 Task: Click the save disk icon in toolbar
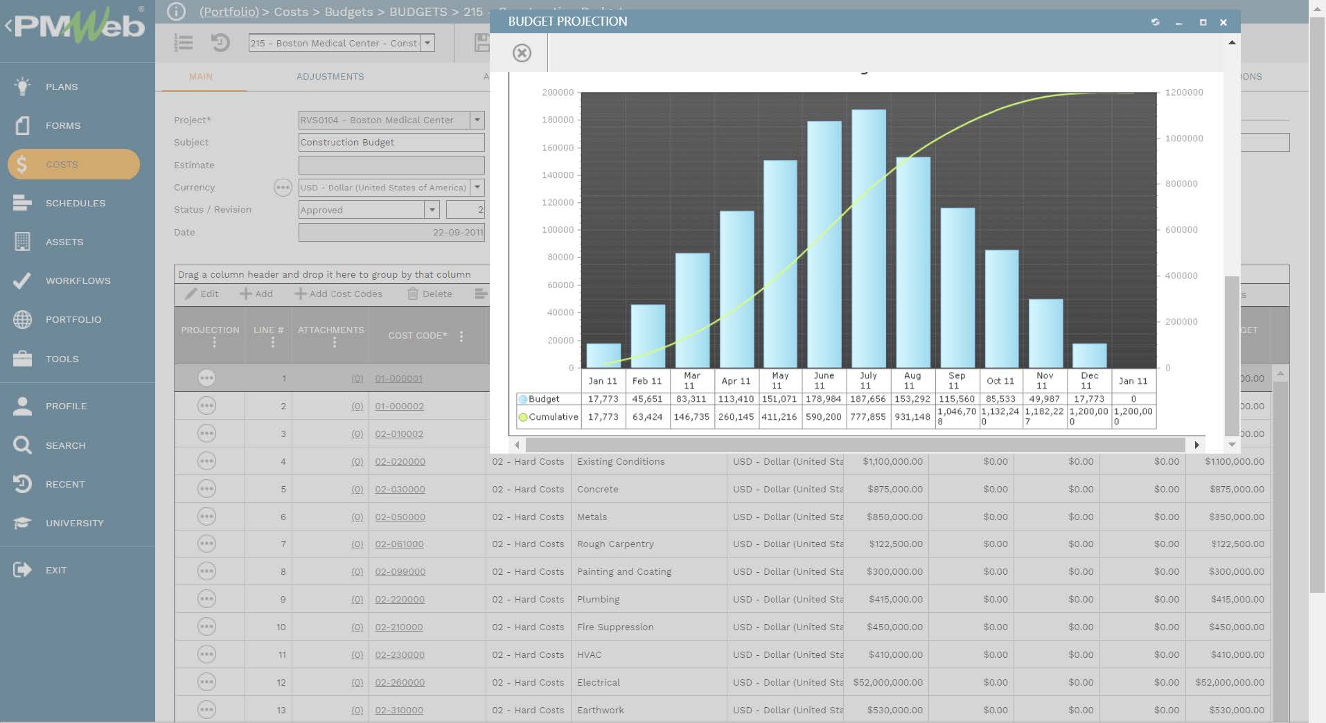pos(481,43)
